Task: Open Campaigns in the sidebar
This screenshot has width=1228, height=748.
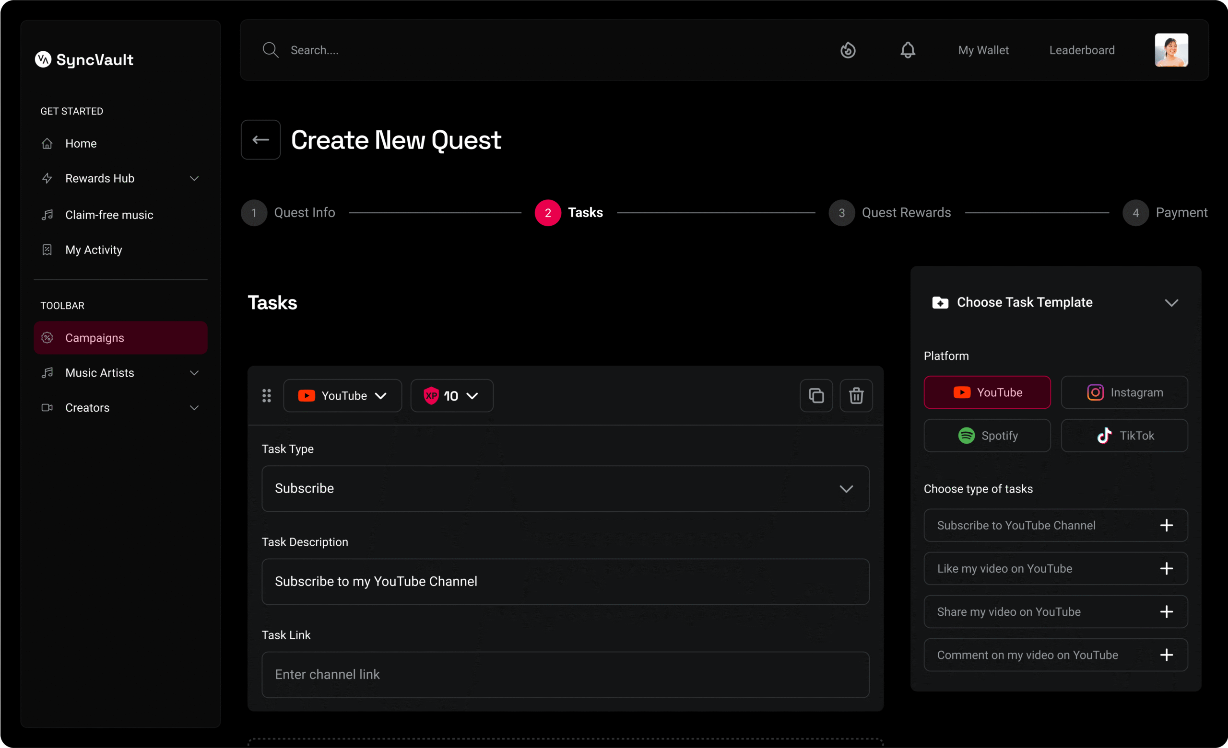Action: pyautogui.click(x=120, y=338)
